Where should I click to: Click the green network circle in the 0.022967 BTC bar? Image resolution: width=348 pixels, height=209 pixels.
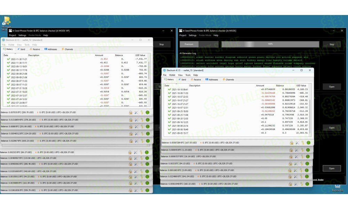click(148, 141)
